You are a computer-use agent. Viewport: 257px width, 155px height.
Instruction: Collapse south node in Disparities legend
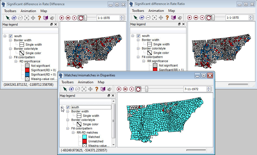62,107
